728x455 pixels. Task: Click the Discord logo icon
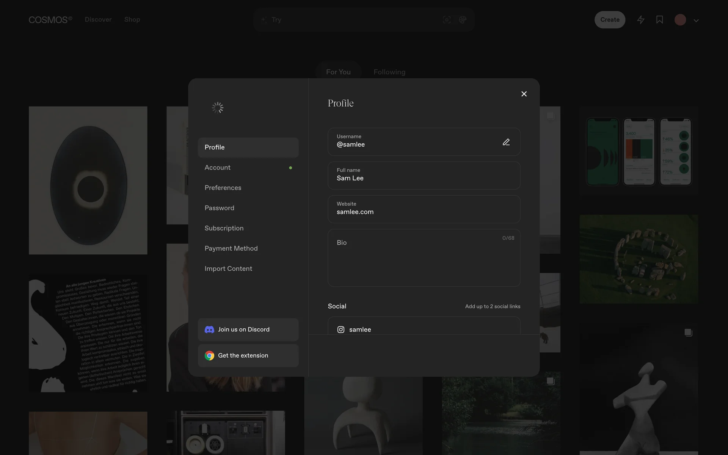(x=209, y=329)
